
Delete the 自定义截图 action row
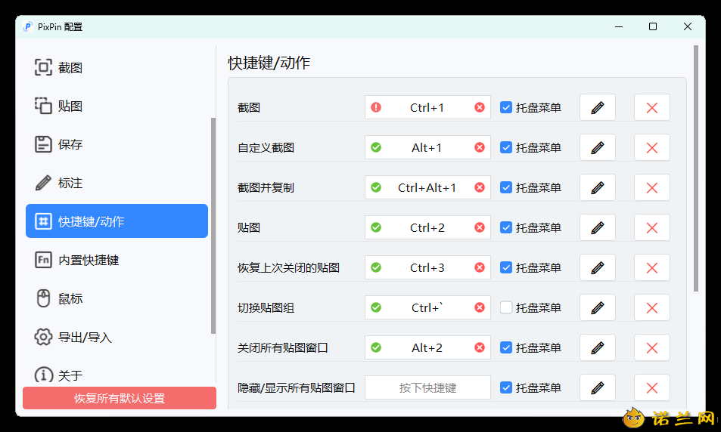(x=651, y=147)
